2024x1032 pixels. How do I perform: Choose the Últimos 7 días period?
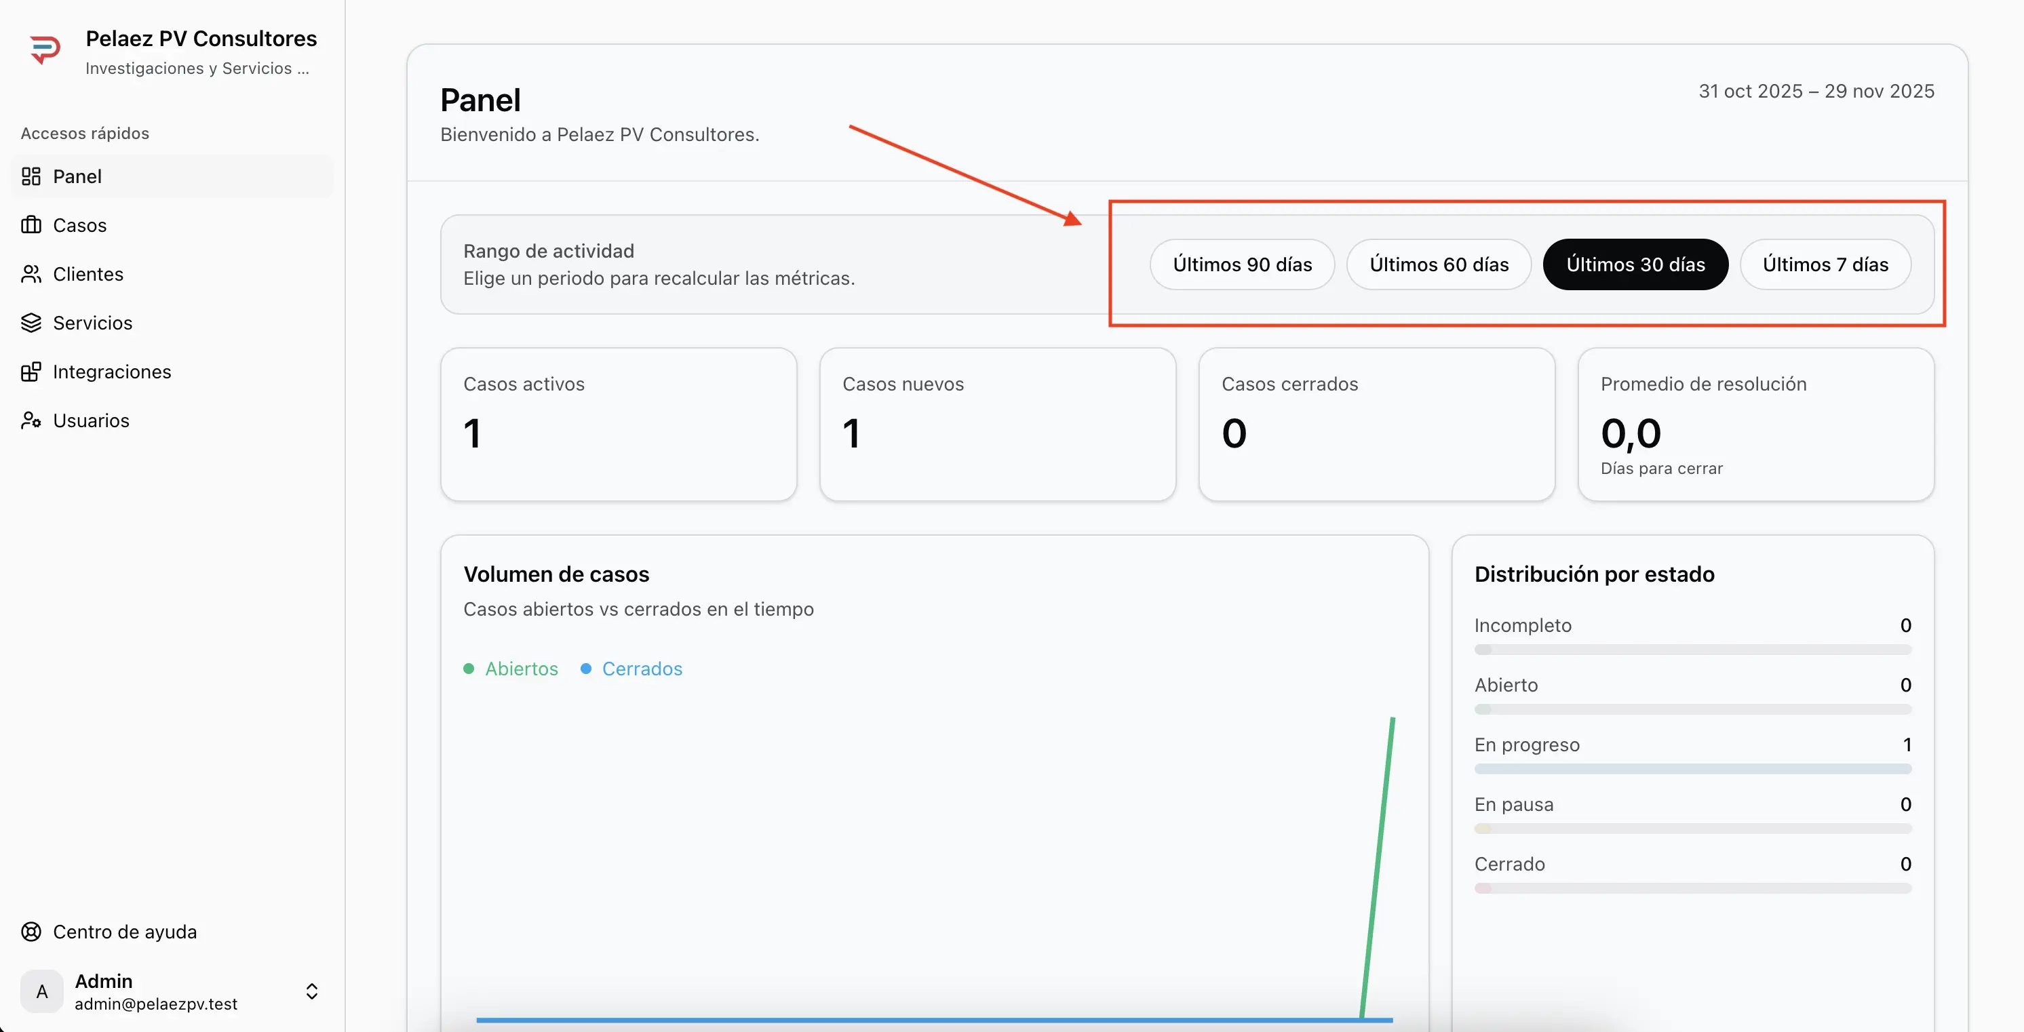(x=1825, y=264)
